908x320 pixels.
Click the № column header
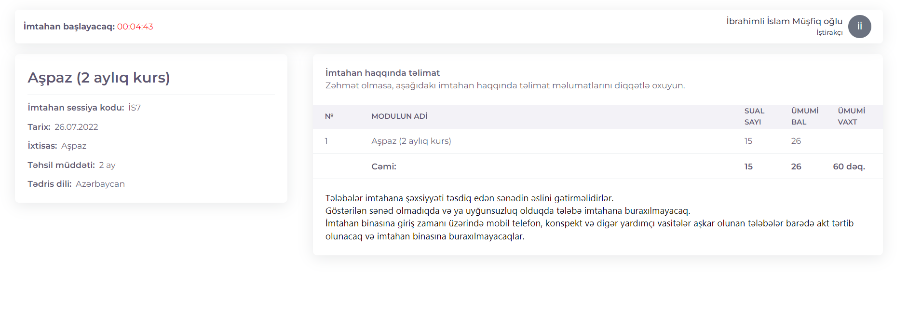329,116
